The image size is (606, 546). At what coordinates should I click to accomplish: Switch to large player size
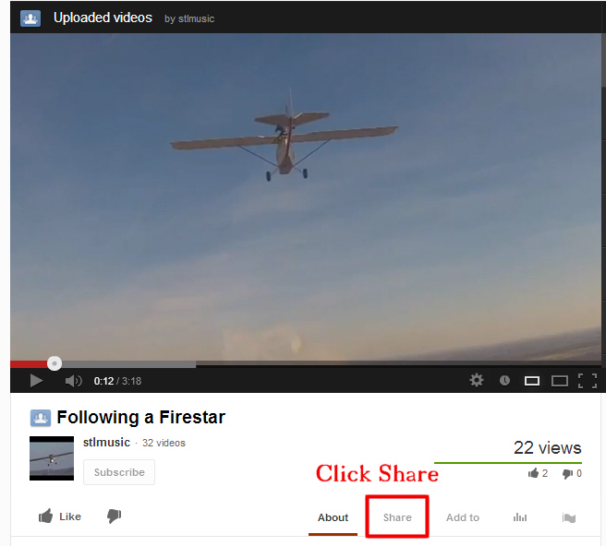click(x=559, y=381)
